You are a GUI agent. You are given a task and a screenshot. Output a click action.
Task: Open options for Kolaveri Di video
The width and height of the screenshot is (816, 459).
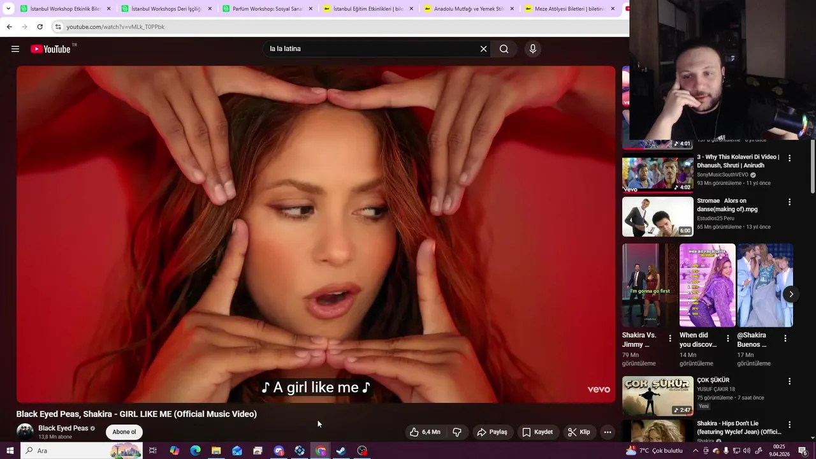pos(789,158)
